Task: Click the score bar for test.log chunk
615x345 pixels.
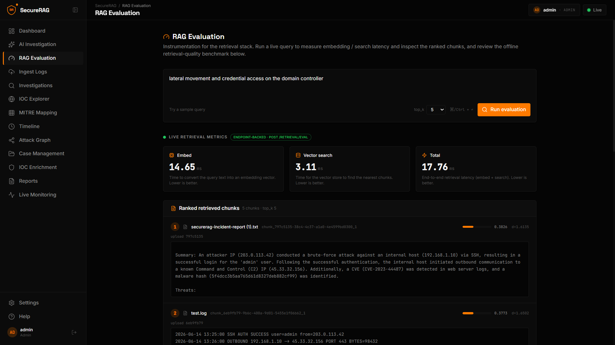Action: pyautogui.click(x=477, y=313)
